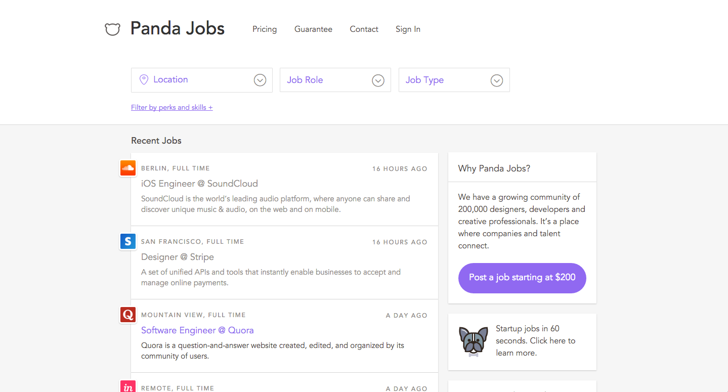Click the Panda Jobs site title
This screenshot has height=392, width=728.
click(x=178, y=28)
